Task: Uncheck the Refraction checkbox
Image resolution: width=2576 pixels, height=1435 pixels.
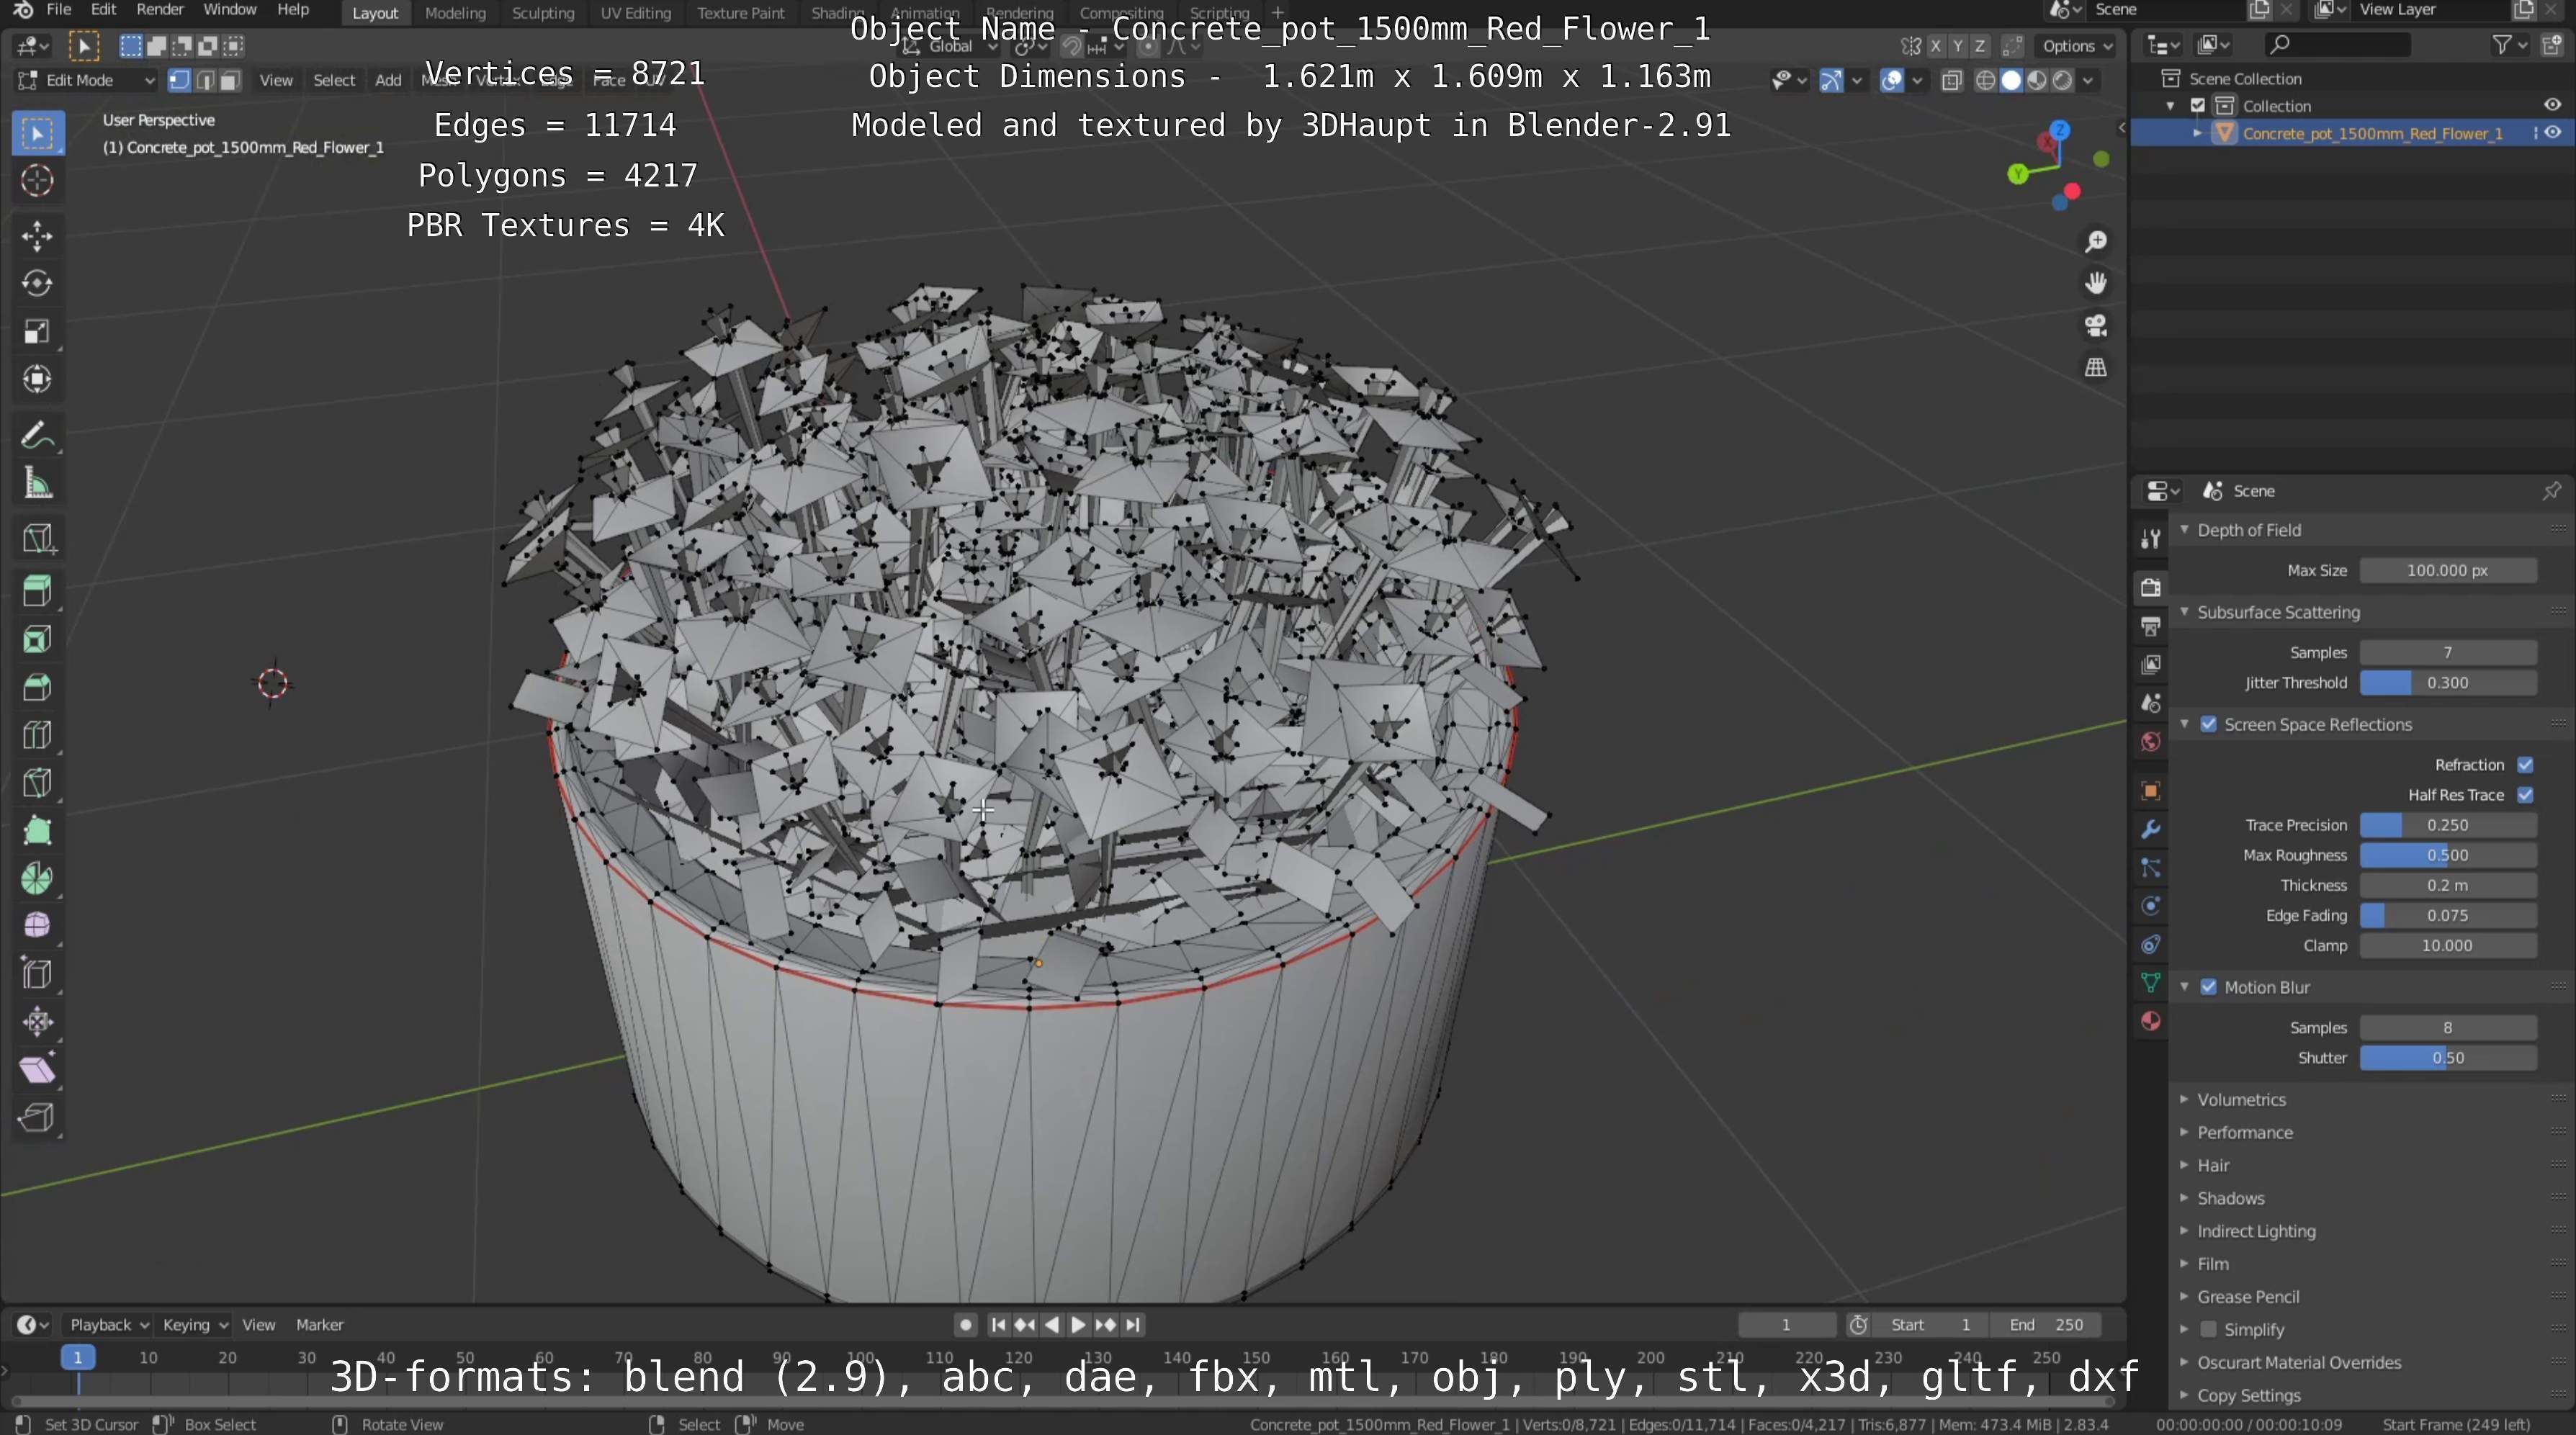Action: (2526, 765)
